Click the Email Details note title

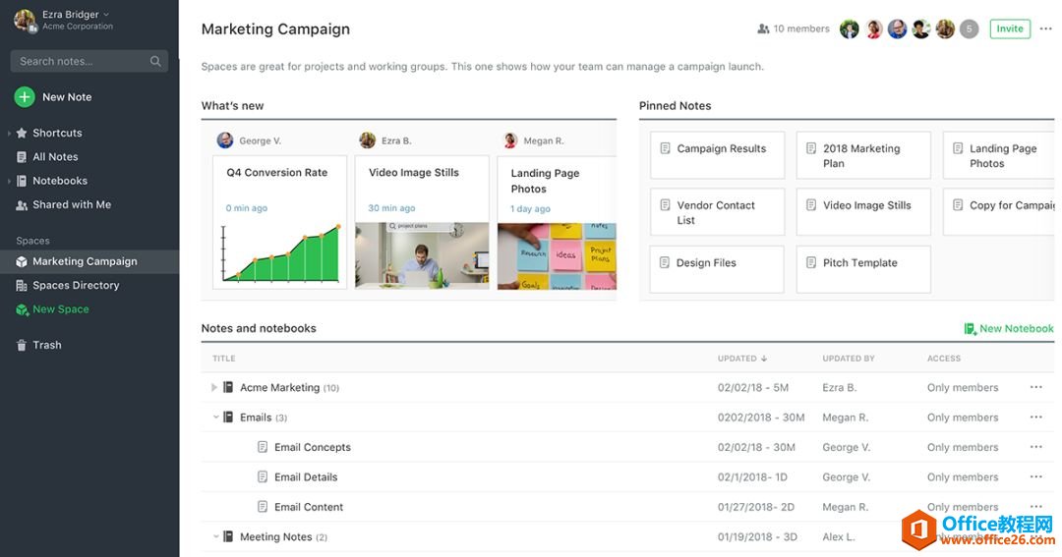click(306, 477)
